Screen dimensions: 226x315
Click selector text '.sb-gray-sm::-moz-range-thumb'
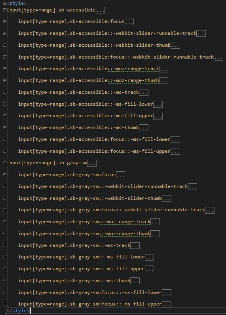[x=109, y=233]
